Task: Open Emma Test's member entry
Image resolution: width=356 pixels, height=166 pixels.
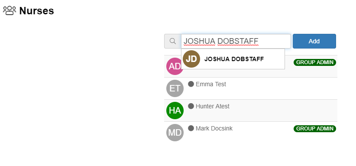Action: pyautogui.click(x=210, y=84)
